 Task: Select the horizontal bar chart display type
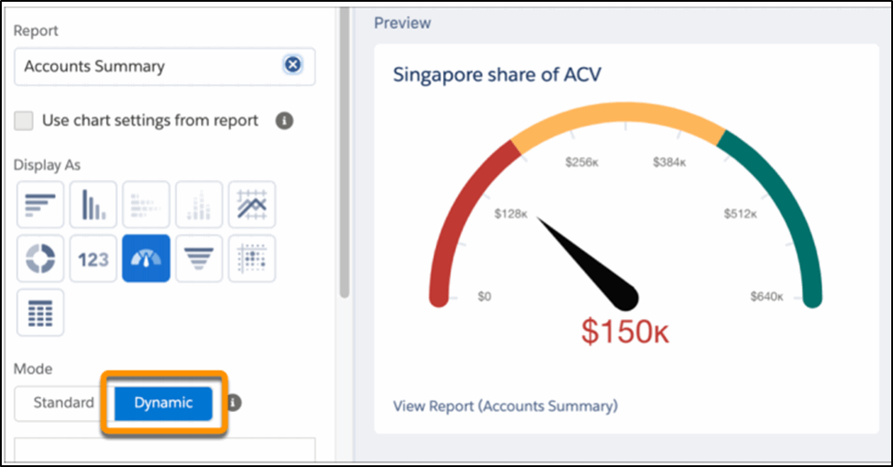pyautogui.click(x=39, y=206)
